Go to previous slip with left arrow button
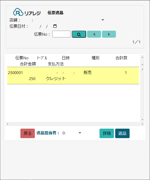This screenshot has width=150, height=180. tap(94, 34)
